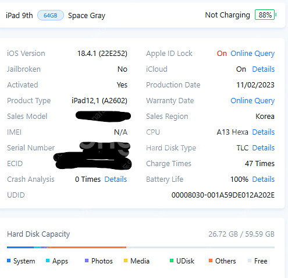Open Battery Life Details link

coord(264,180)
